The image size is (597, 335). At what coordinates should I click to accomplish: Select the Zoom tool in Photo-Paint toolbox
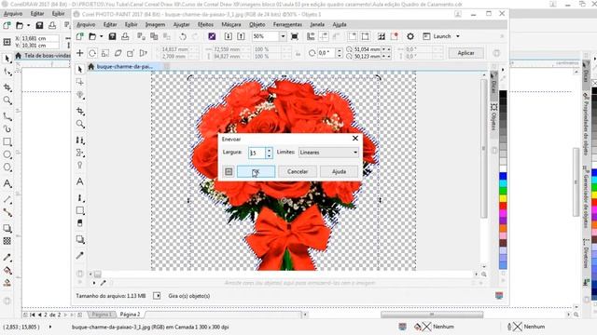pyautogui.click(x=80, y=124)
